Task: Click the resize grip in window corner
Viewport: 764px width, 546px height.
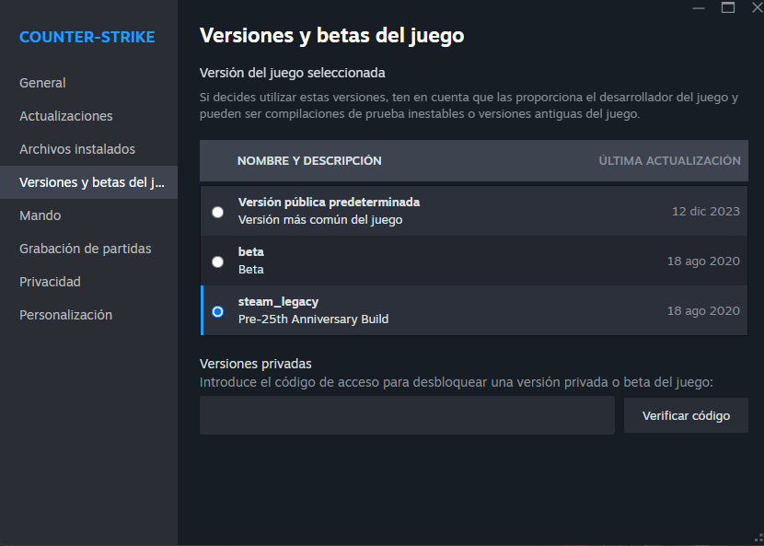Action: (x=758, y=540)
